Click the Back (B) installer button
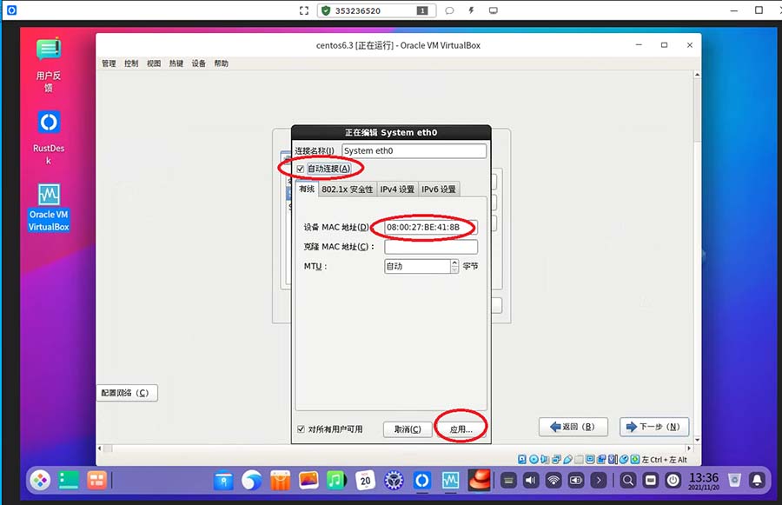This screenshot has width=782, height=505. (x=573, y=427)
